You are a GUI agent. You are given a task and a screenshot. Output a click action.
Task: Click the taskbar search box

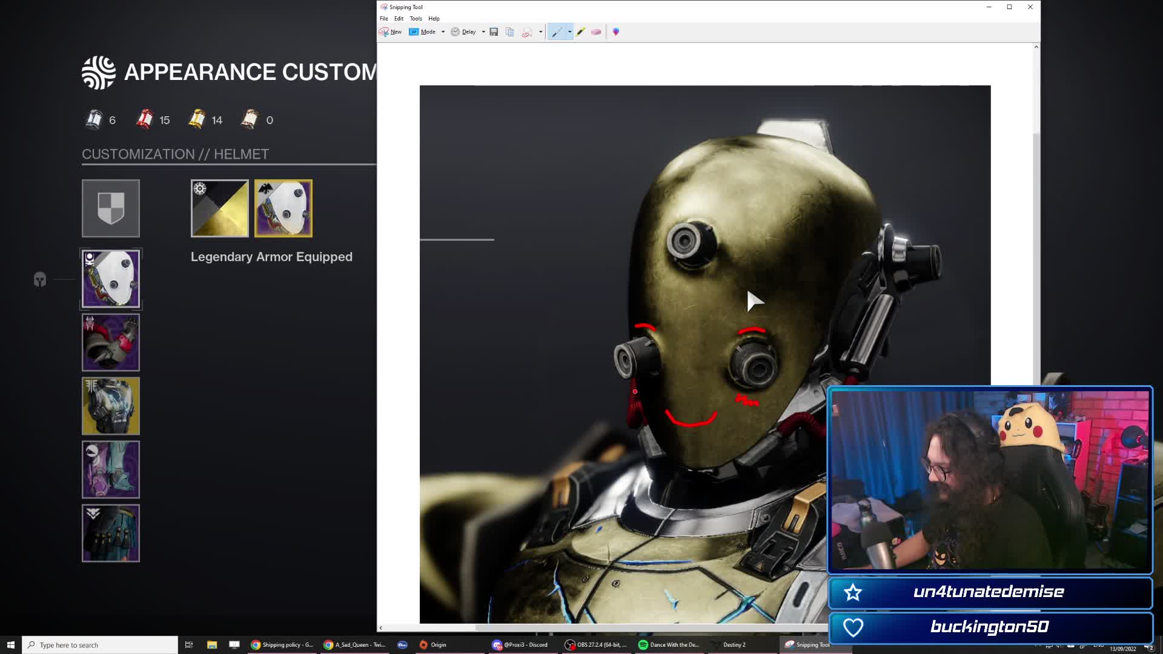pos(100,645)
